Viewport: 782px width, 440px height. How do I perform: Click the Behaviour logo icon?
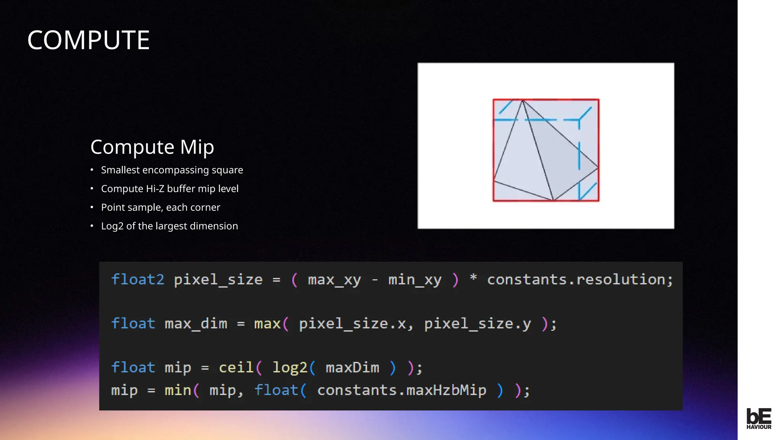pos(759,419)
